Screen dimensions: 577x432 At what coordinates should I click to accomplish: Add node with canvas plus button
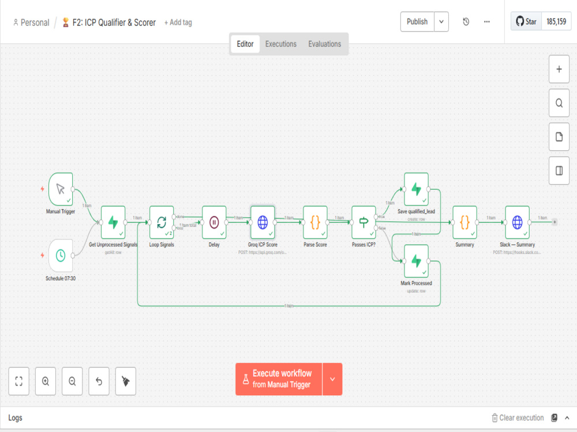tap(559, 69)
